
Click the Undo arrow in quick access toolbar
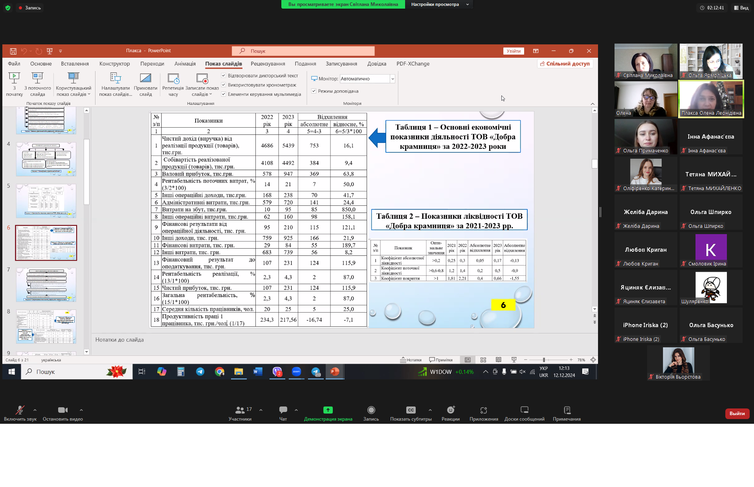(x=24, y=51)
